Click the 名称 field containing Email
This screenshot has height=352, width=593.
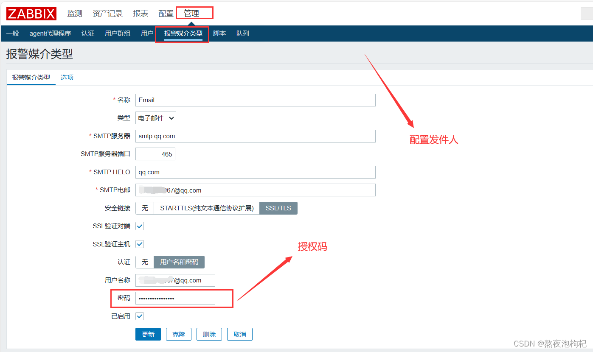coord(256,100)
